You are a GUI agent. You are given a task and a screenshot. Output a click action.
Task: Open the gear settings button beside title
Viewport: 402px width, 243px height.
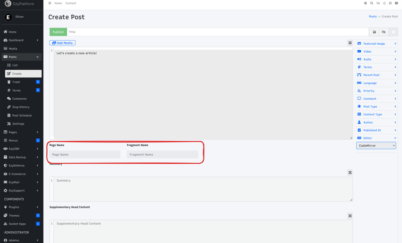(x=393, y=32)
